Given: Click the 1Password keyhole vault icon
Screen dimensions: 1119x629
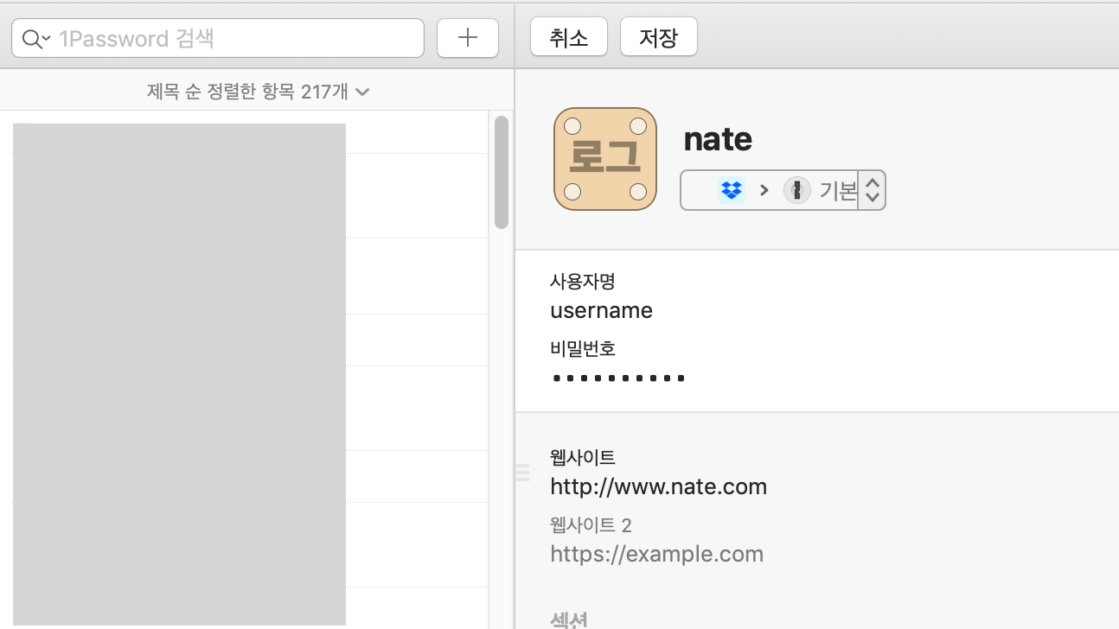Looking at the screenshot, I should tap(796, 190).
